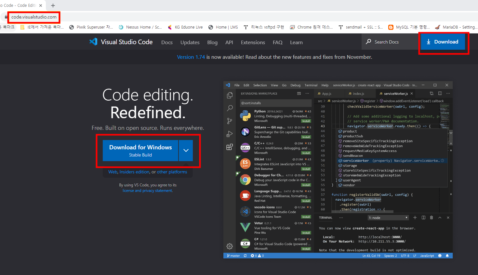Viewport: 478px width, 275px height.
Task: Open the FAQ navigation item
Action: [x=278, y=42]
